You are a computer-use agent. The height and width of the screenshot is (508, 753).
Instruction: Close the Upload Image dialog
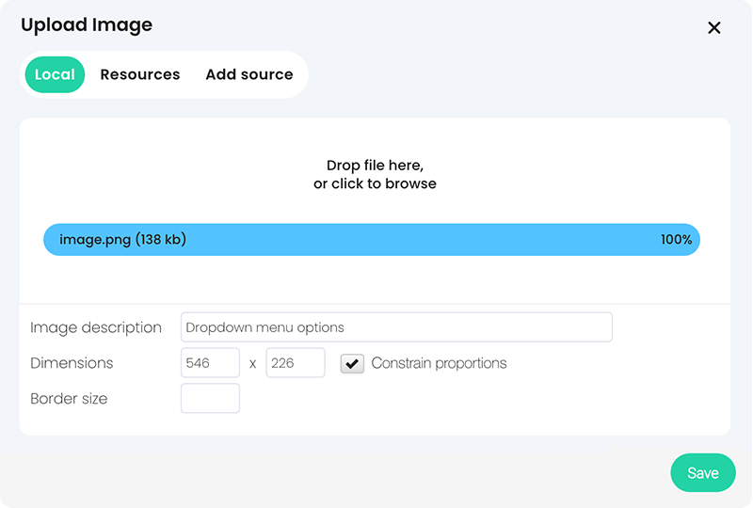714,28
